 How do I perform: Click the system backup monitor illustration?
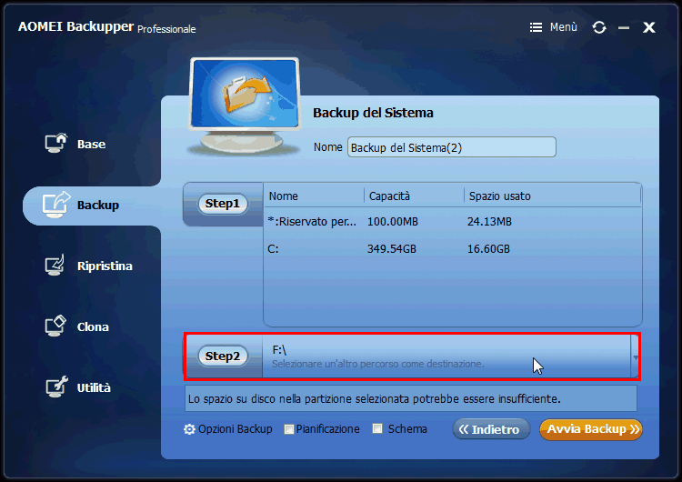[x=244, y=106]
